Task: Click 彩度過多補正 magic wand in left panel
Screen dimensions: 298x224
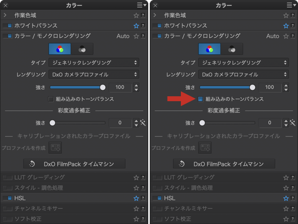Action: [143, 123]
